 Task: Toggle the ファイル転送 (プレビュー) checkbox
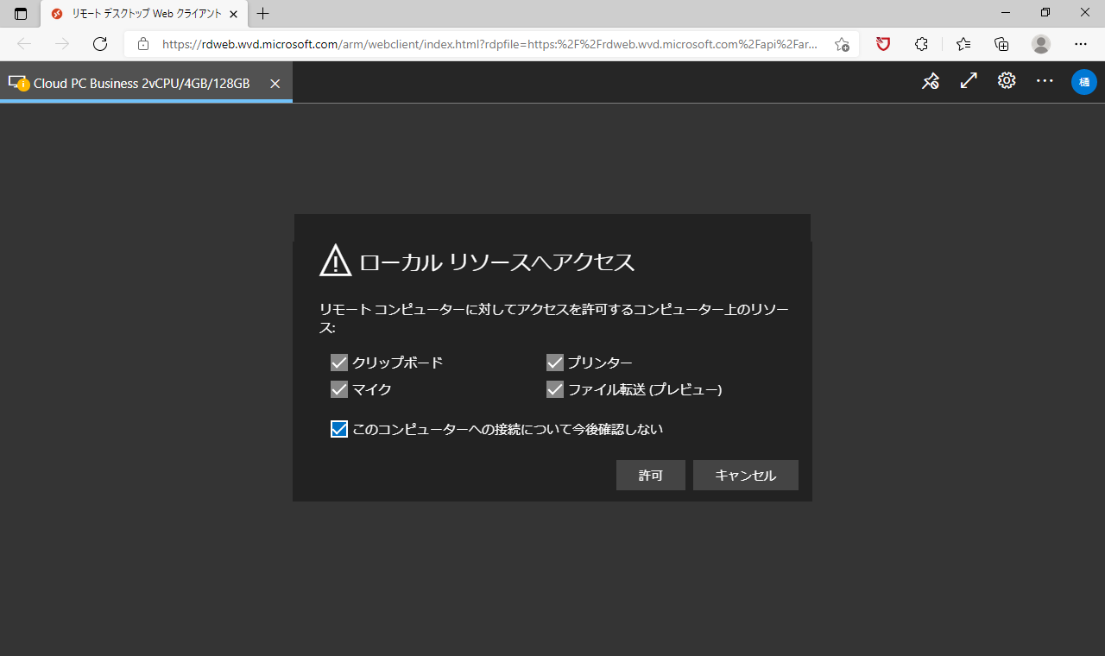[555, 389]
